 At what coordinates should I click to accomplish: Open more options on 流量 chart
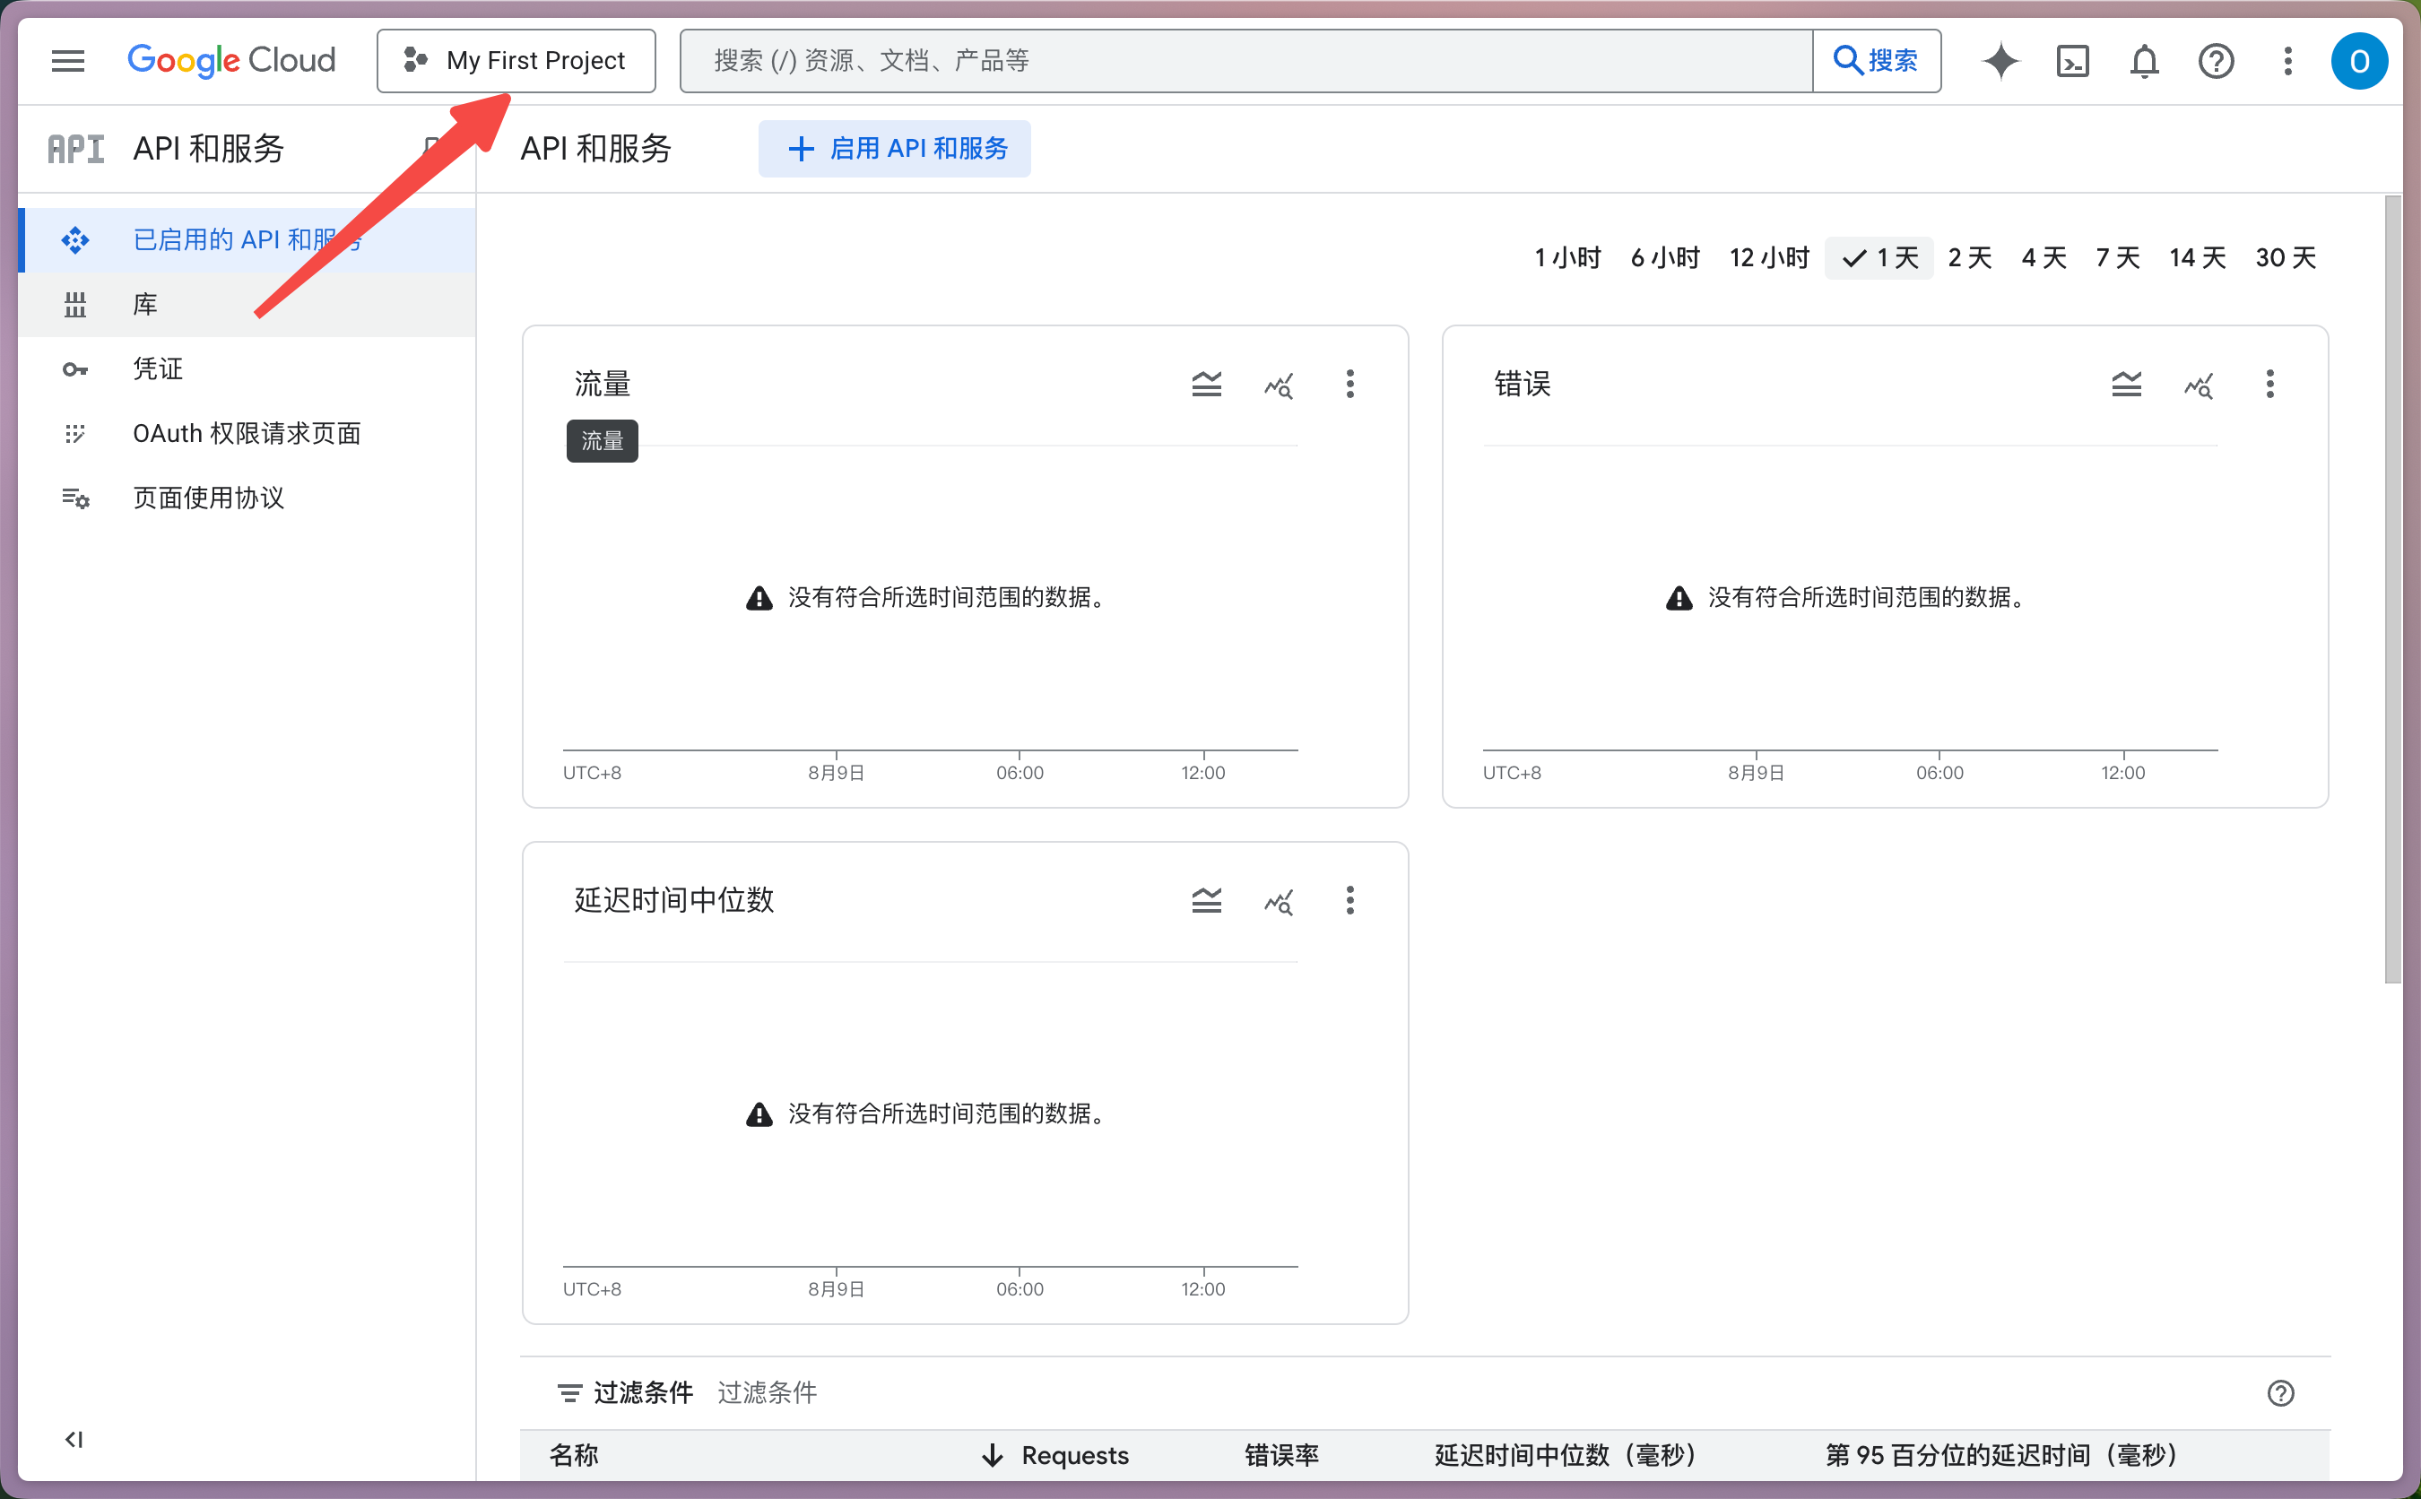(1349, 384)
